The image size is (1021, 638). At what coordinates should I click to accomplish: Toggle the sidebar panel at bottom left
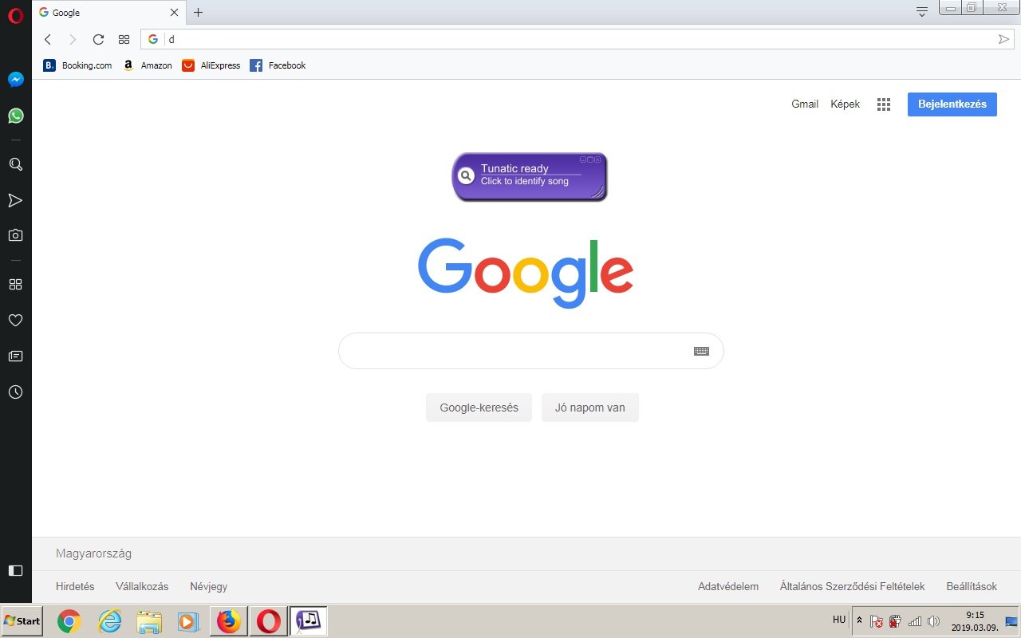(16, 570)
